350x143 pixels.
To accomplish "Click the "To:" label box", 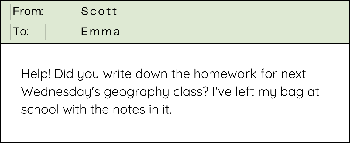I will coord(28,32).
